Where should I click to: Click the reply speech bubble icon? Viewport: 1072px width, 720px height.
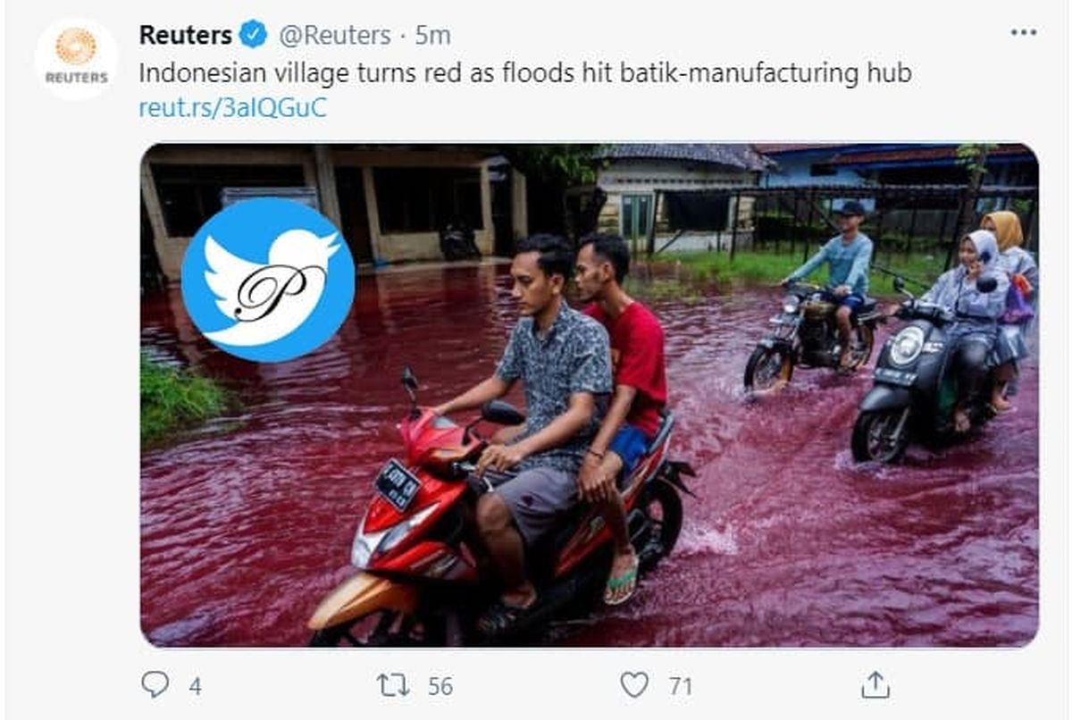click(x=155, y=684)
